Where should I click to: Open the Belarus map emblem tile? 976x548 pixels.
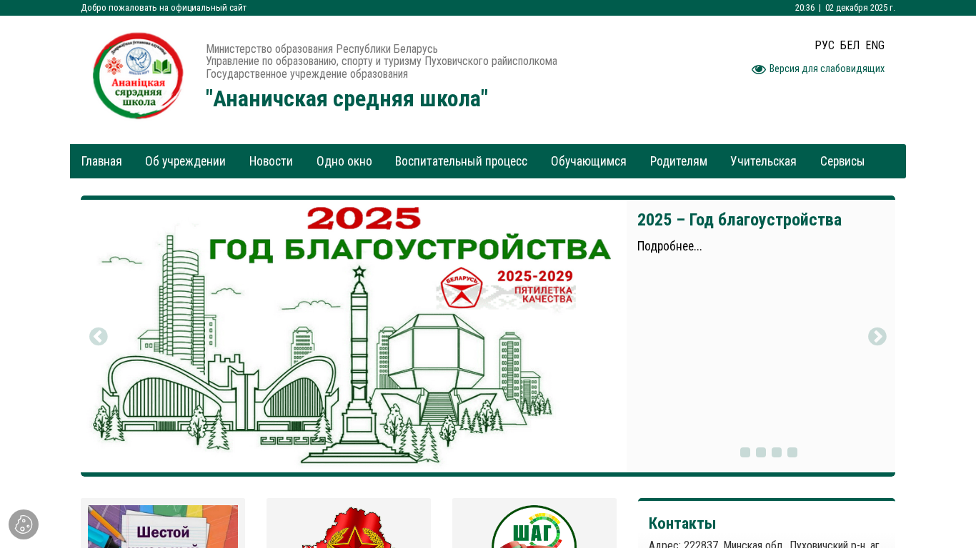pos(349,526)
